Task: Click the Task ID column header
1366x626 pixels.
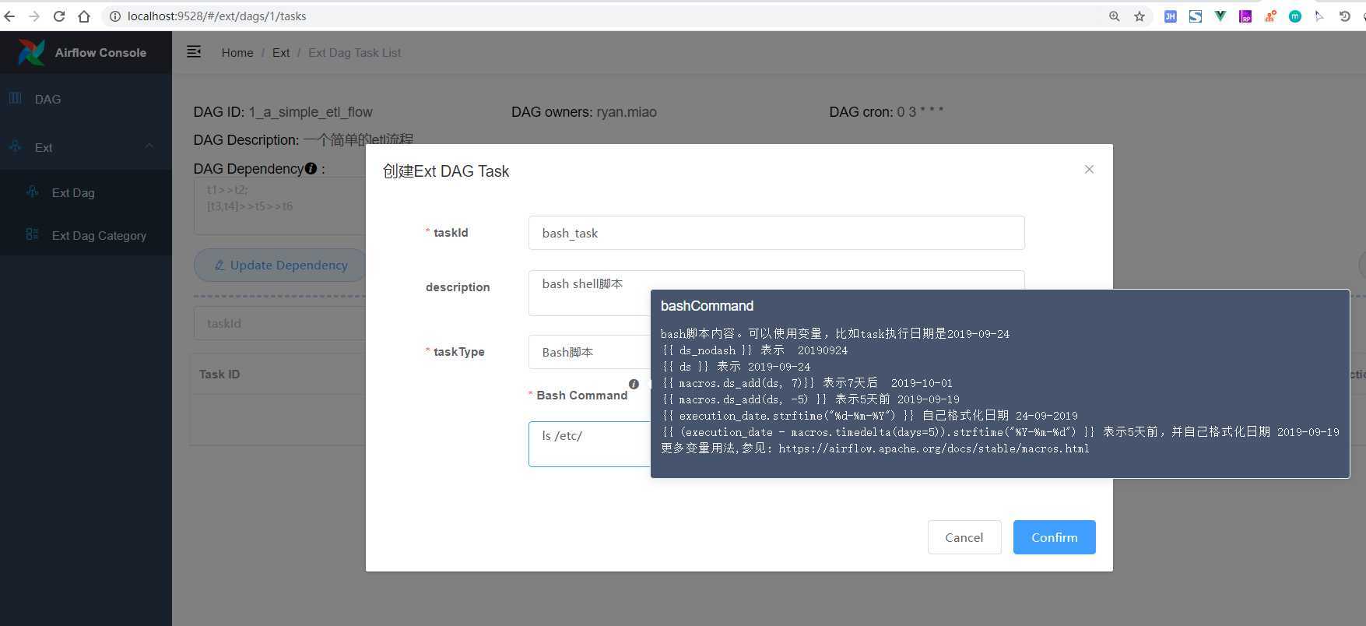Action: click(219, 375)
